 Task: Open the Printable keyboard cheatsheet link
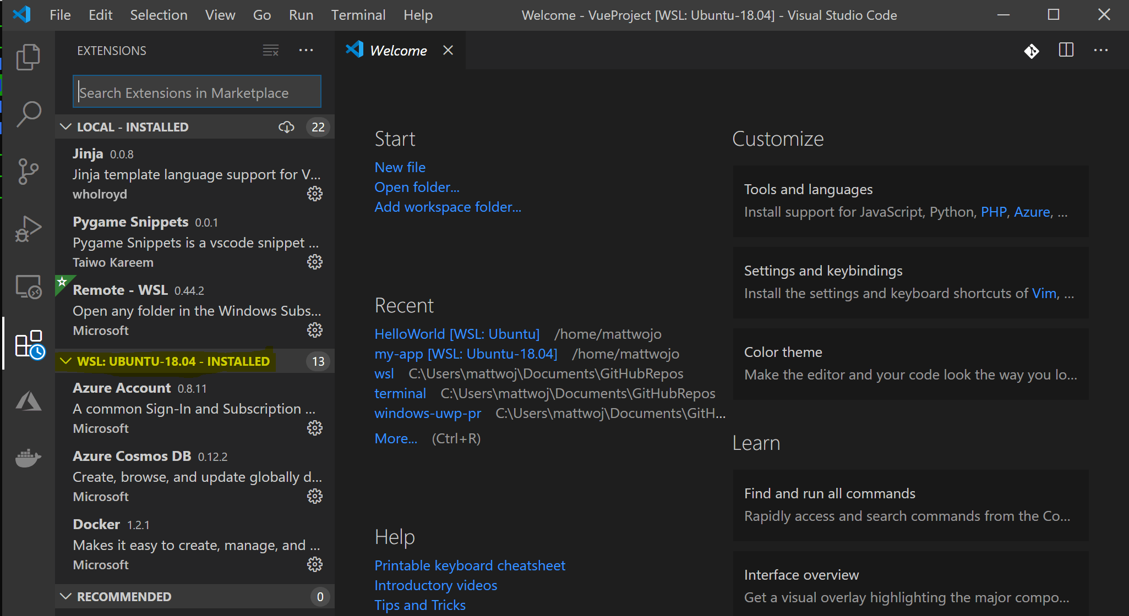469,565
